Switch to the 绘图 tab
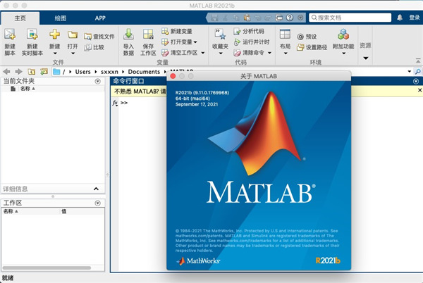Screen dimensions: 423x283 60,18
